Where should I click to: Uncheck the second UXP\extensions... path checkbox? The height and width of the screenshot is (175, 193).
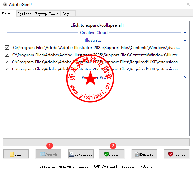(7, 69)
